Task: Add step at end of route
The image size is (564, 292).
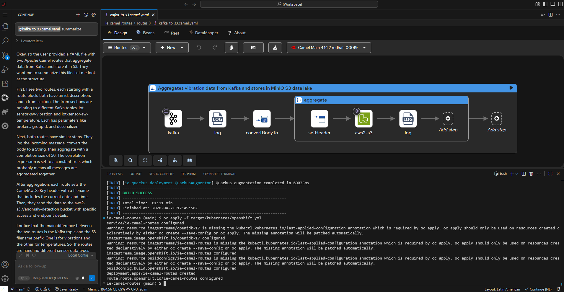Action: click(x=497, y=118)
